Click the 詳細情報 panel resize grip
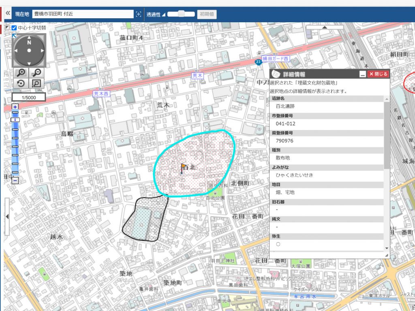This screenshot has height=311, width=415. coord(387,256)
